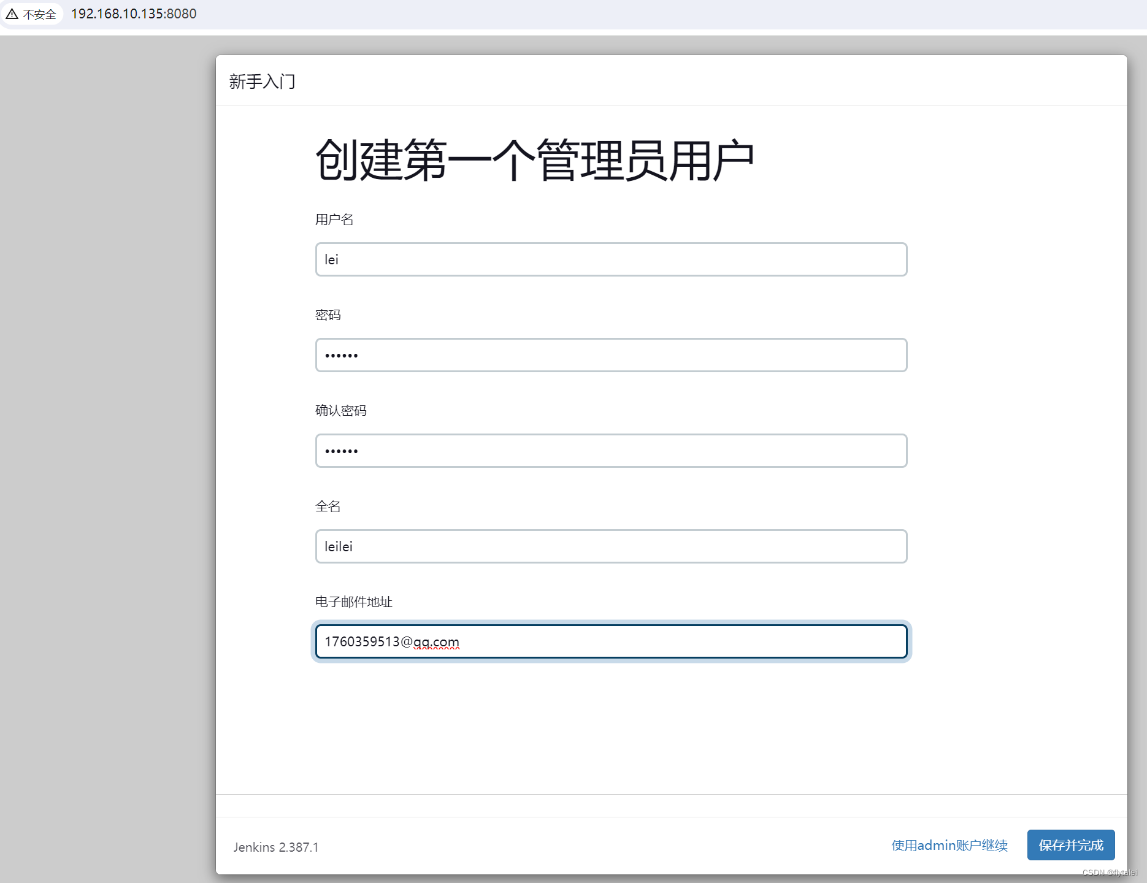Focus the full name field containing leilei
1147x883 pixels.
[611, 546]
